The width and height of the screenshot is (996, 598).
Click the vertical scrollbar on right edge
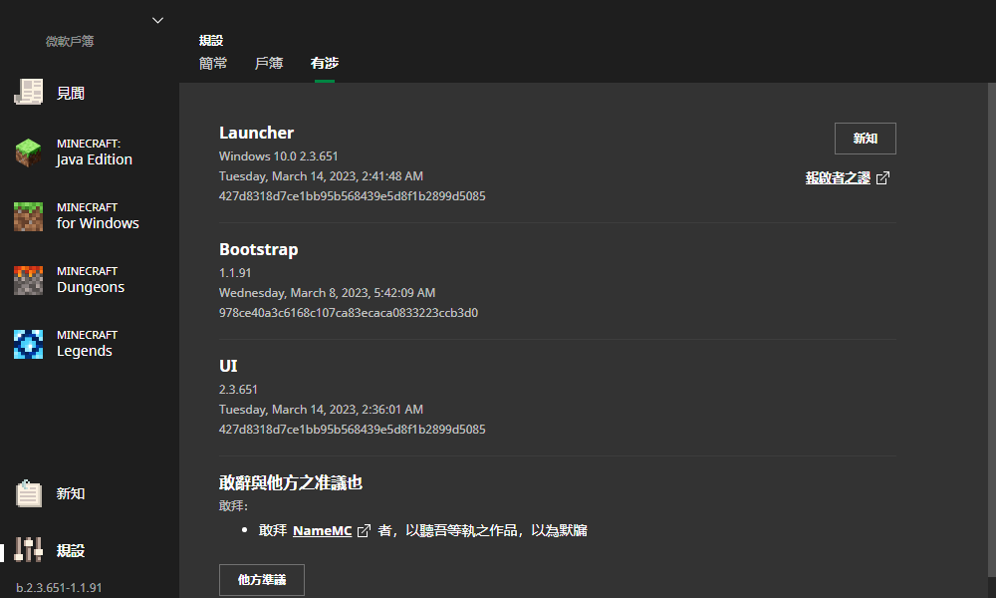(992, 331)
